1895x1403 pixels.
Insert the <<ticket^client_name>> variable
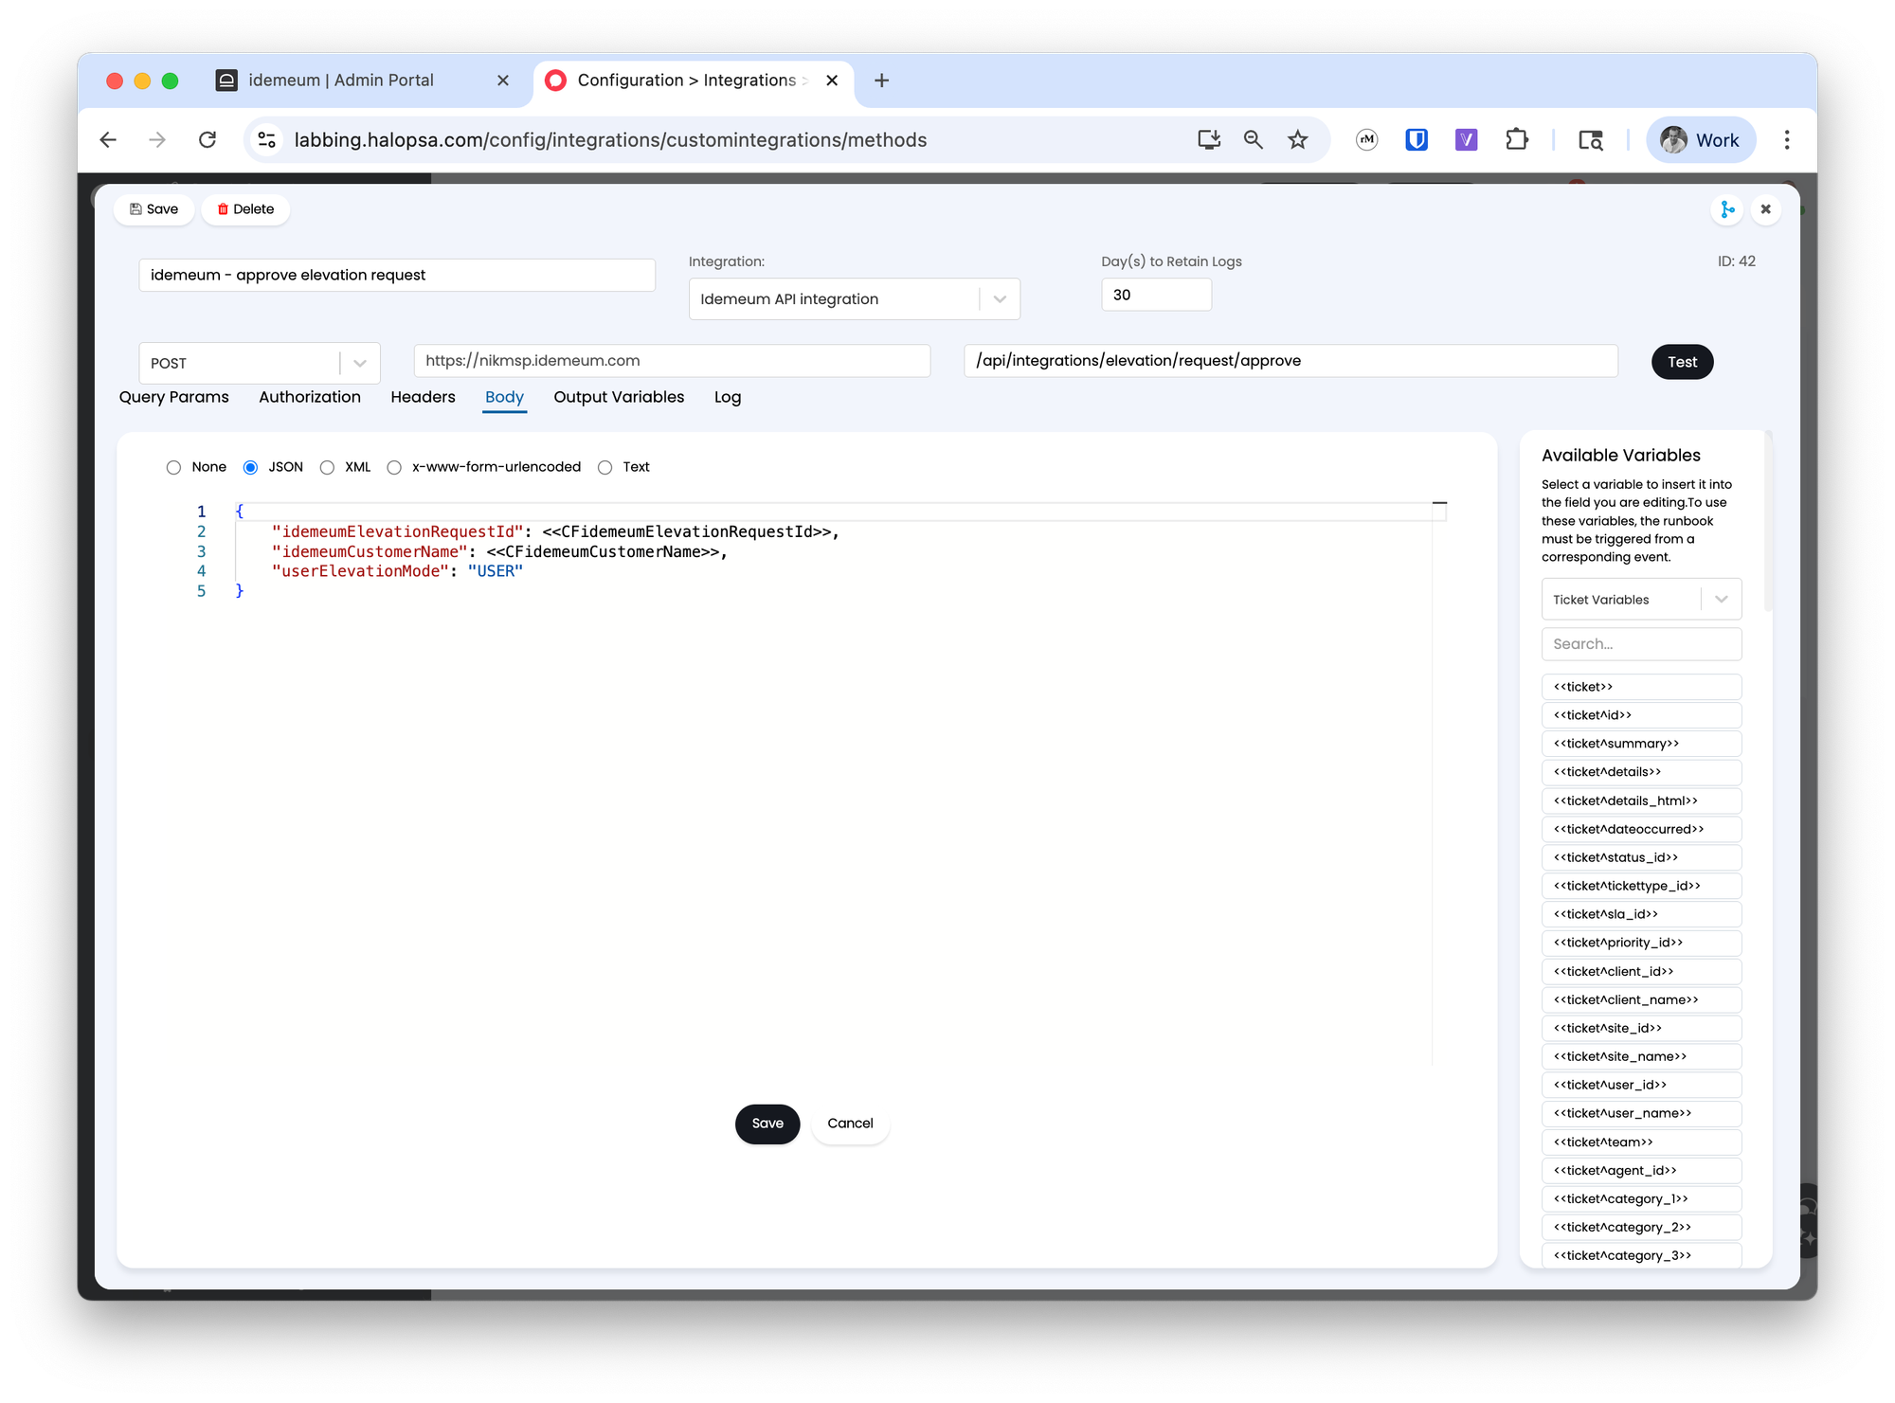point(1641,999)
